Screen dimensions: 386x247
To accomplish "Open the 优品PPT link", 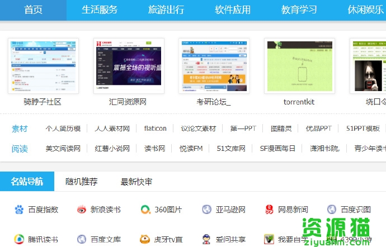I will [x=319, y=129].
